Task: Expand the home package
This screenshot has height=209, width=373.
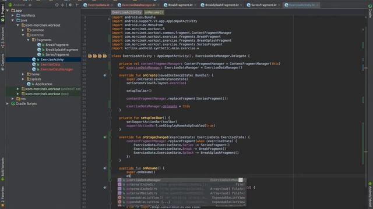Action: tap(23, 74)
